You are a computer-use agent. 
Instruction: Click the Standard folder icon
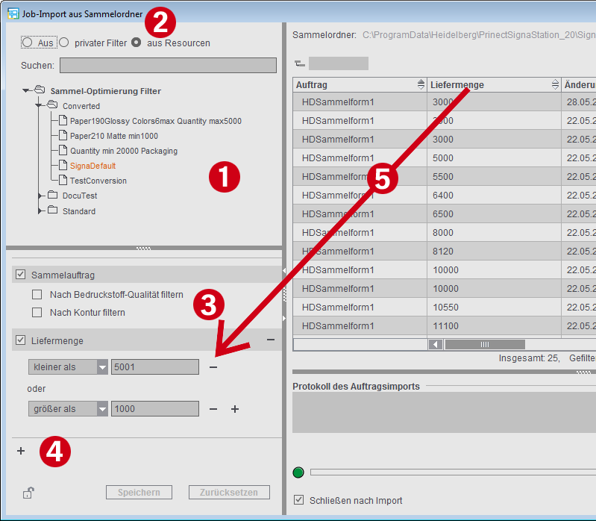click(52, 210)
